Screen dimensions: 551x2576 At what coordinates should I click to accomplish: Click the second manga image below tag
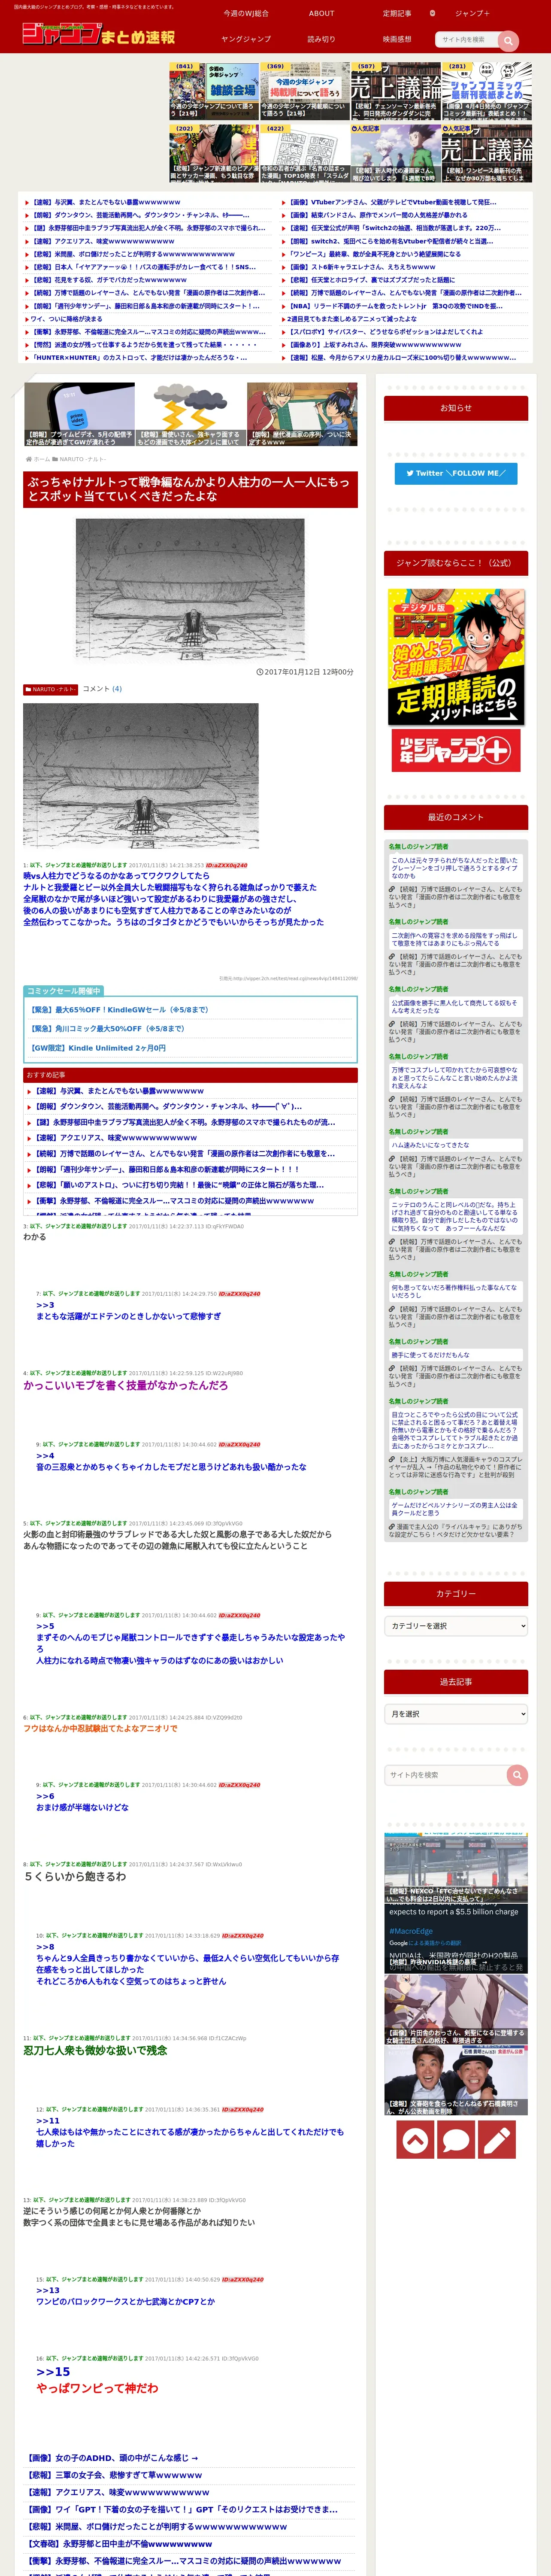pos(141,776)
